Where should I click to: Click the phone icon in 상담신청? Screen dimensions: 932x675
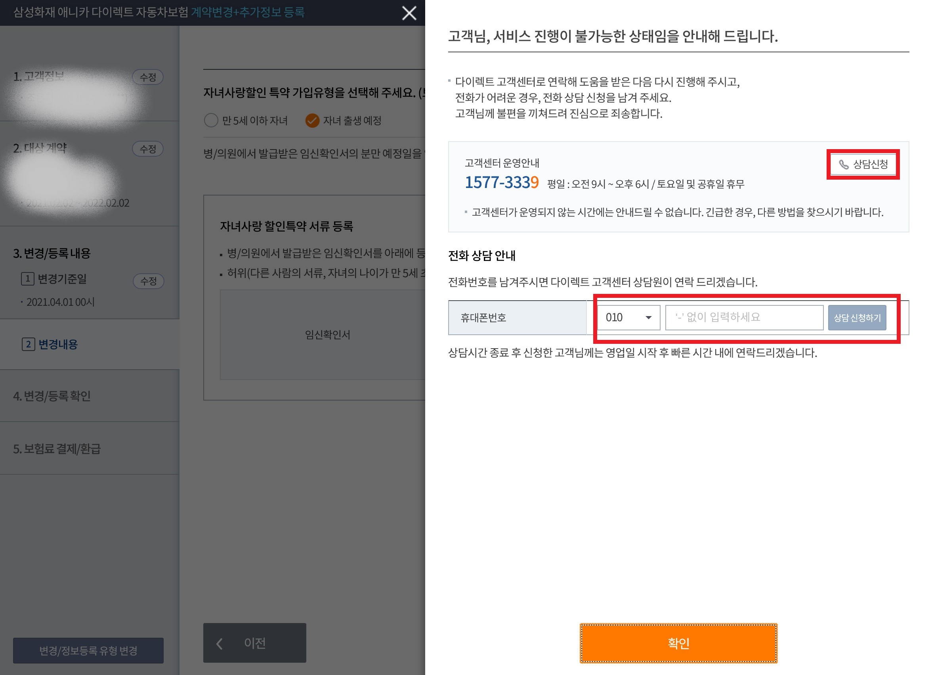pos(843,165)
